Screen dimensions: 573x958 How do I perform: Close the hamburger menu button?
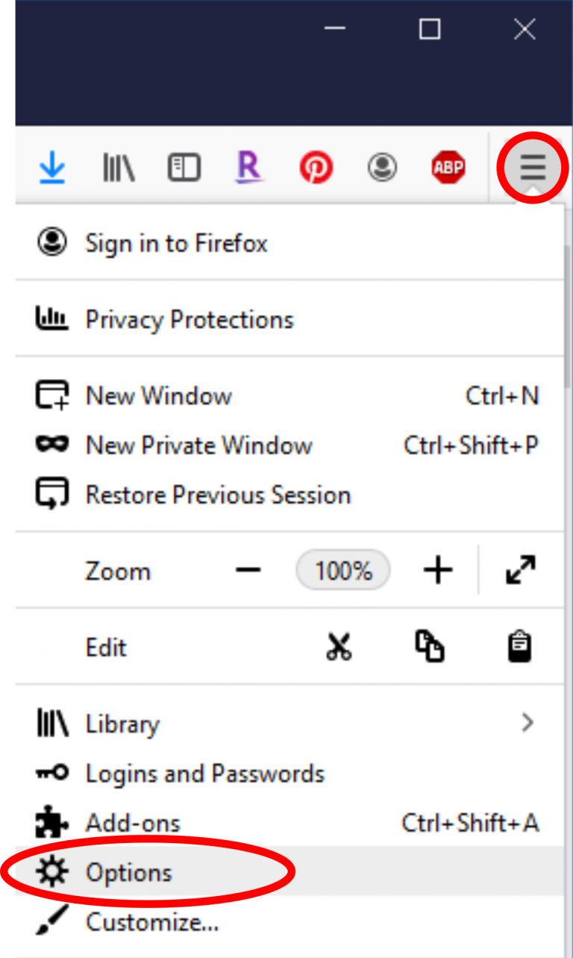[533, 167]
